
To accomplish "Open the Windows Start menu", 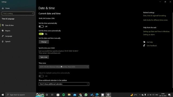I will pos(3,95).
